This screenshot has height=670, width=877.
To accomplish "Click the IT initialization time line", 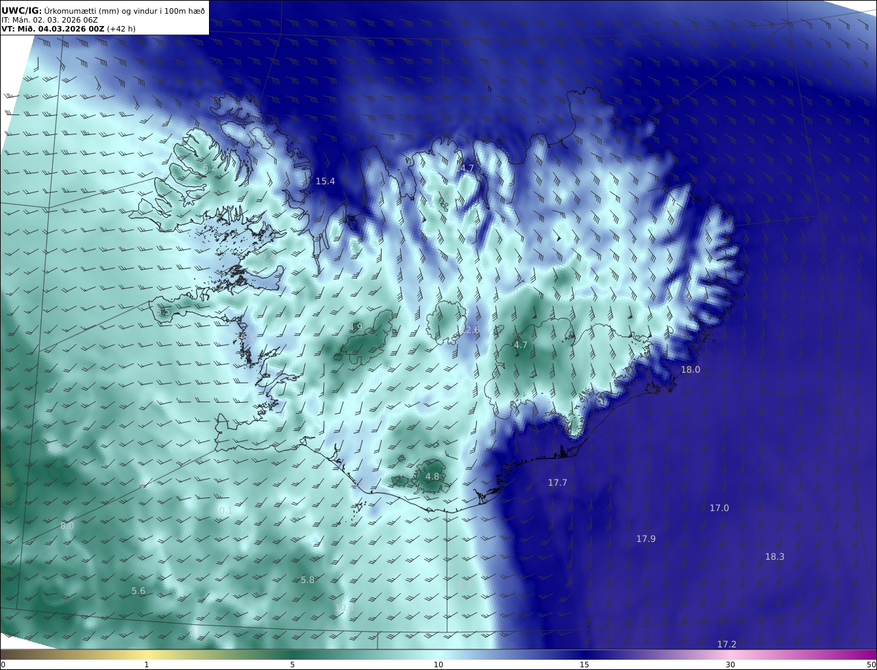I will pos(49,20).
